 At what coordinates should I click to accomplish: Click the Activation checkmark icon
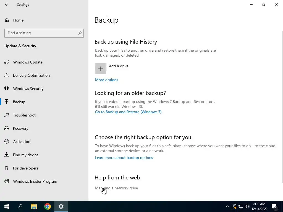pos(7,141)
